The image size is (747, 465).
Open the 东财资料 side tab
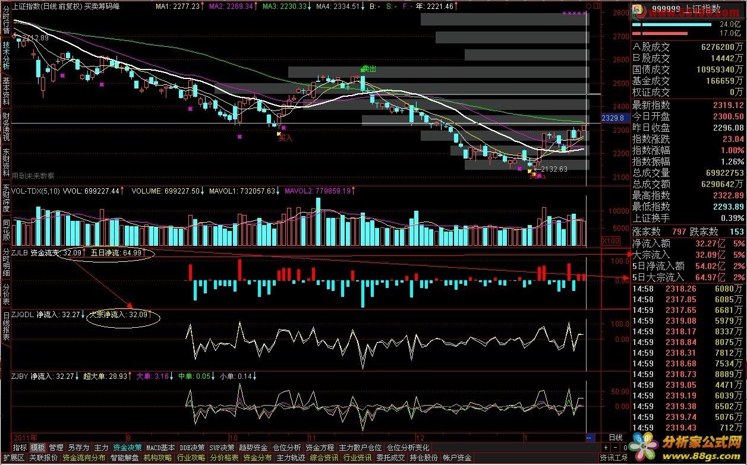point(6,163)
